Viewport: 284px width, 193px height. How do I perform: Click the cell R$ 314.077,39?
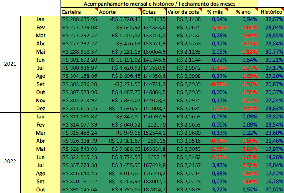pyautogui.click(x=80, y=125)
